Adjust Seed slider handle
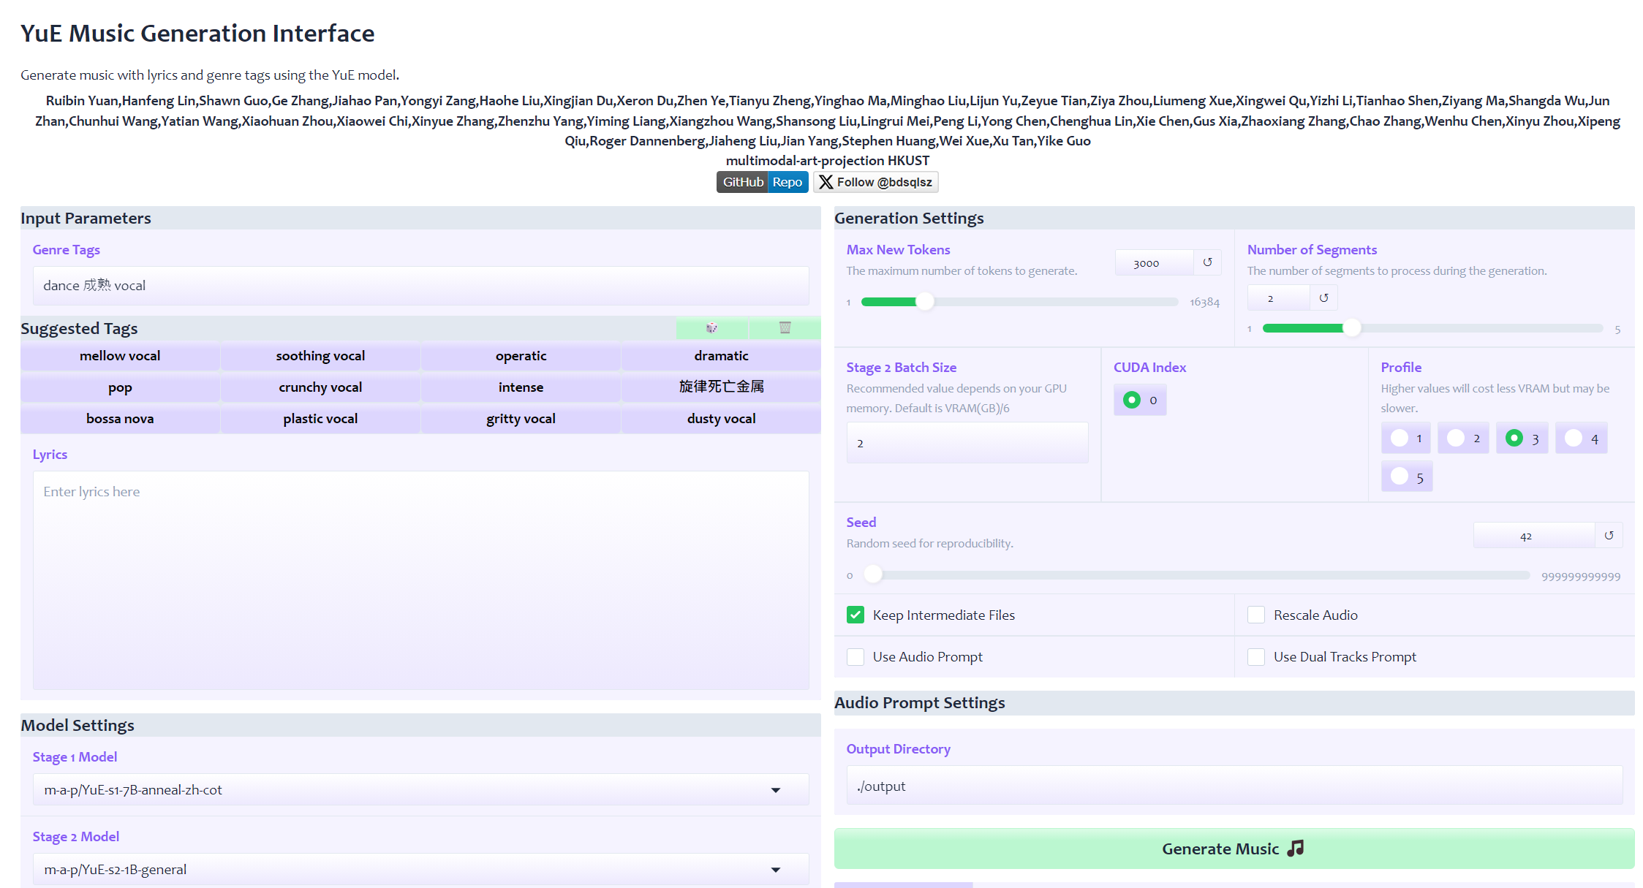Image resolution: width=1643 pixels, height=888 pixels. [x=873, y=574]
